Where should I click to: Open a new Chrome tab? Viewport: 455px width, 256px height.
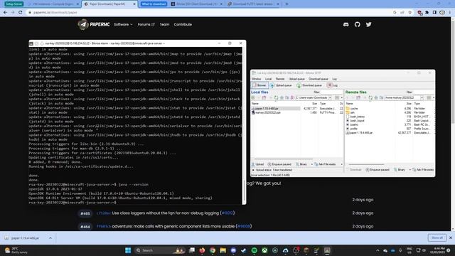click(x=287, y=4)
